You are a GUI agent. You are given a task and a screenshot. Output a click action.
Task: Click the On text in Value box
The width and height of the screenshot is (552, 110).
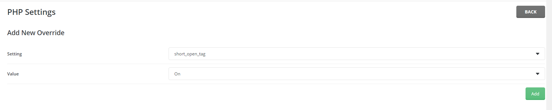coord(177,74)
